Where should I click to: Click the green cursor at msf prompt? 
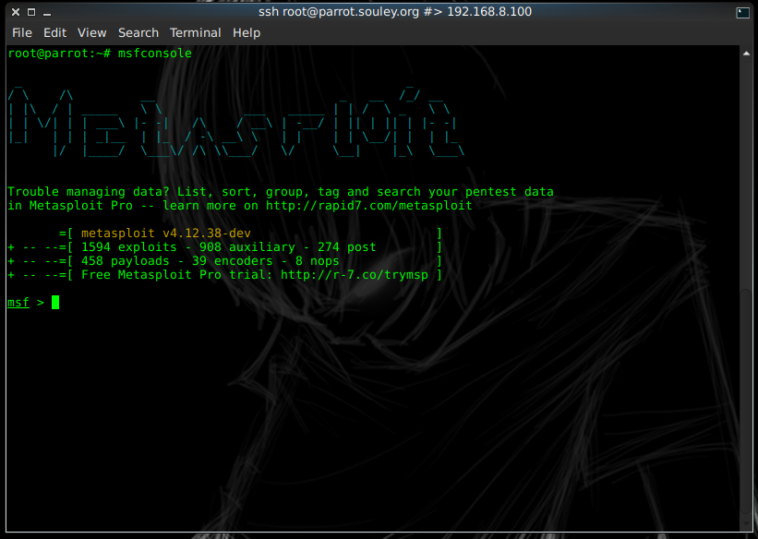click(55, 302)
